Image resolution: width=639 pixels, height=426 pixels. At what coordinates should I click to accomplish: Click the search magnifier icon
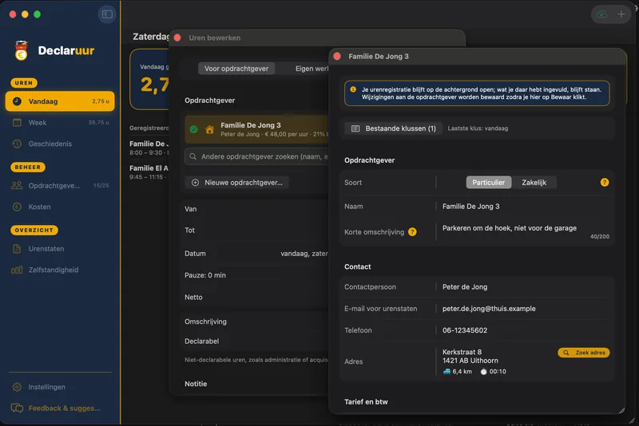(193, 156)
